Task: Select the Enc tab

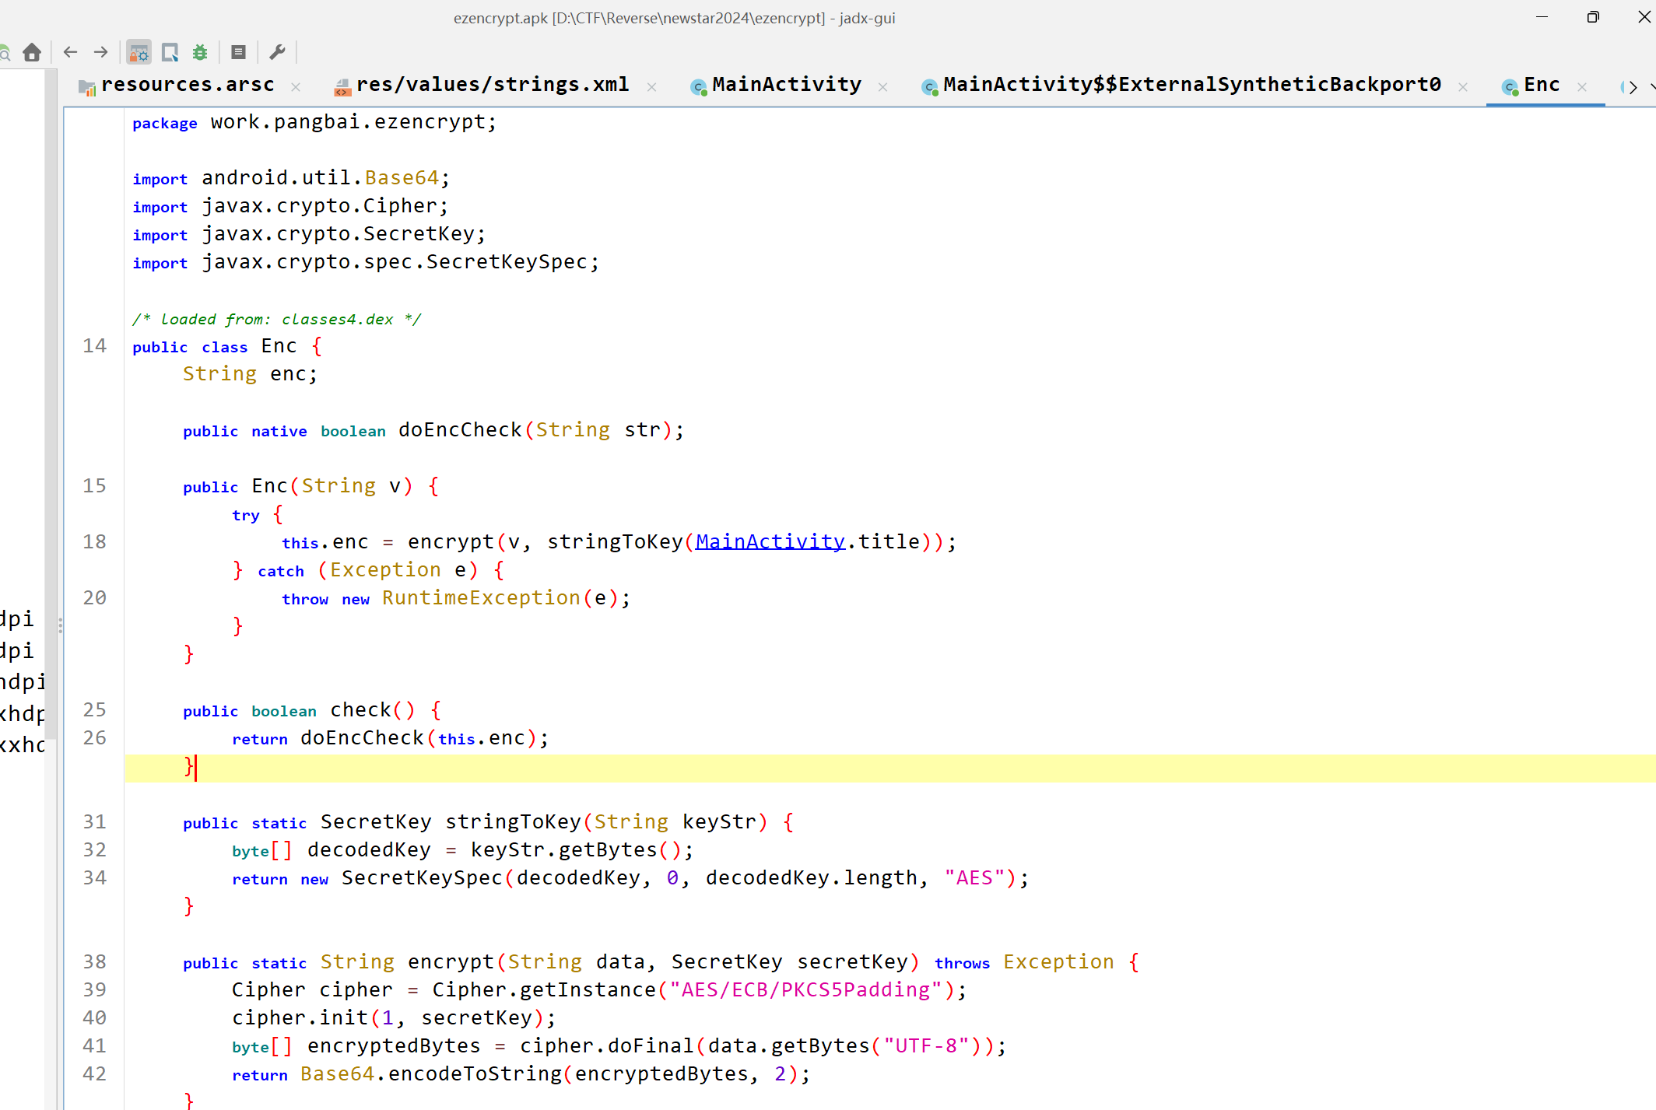Action: (x=1542, y=85)
